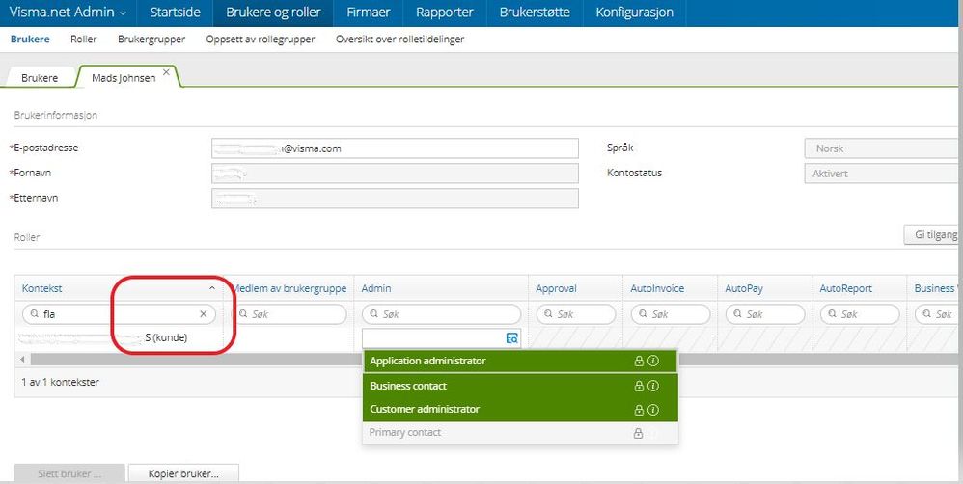This screenshot has height=484, width=963.
Task: Switch to the Brukergrupper sub-tab
Action: 151,40
